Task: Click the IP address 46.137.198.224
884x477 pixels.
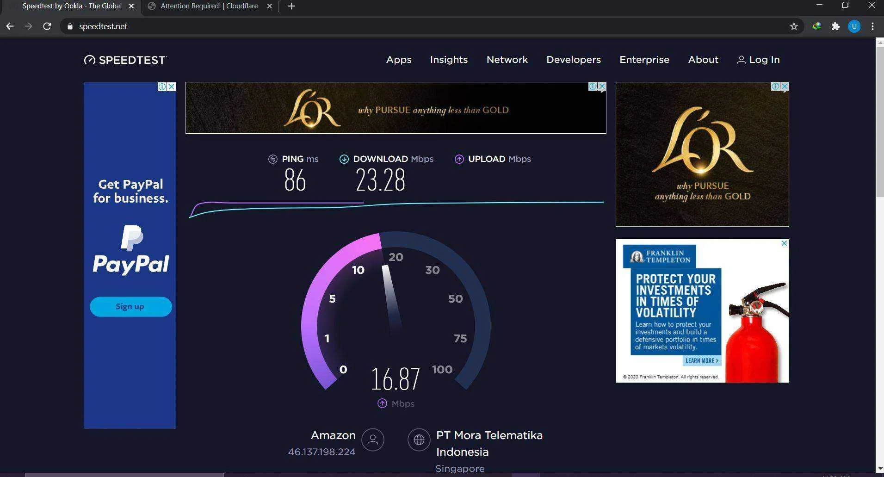Action: click(321, 452)
